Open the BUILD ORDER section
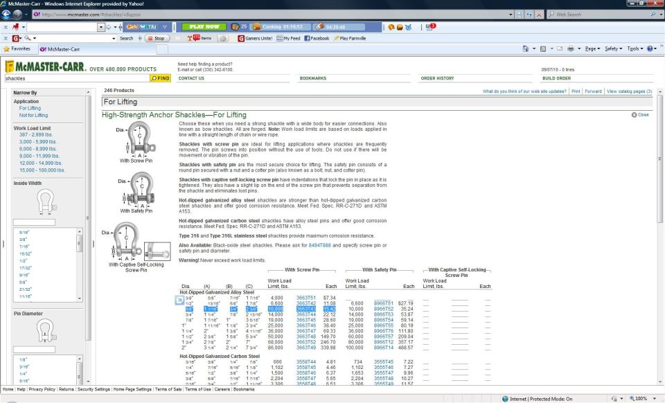The height and width of the screenshot is (403, 665). 556,78
